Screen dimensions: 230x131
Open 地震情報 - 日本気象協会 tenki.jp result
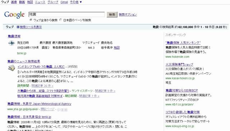(x=29, y=117)
